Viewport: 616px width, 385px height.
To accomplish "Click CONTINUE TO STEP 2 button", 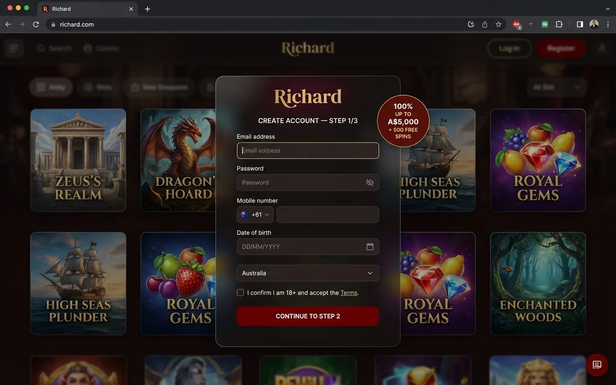I will click(308, 316).
